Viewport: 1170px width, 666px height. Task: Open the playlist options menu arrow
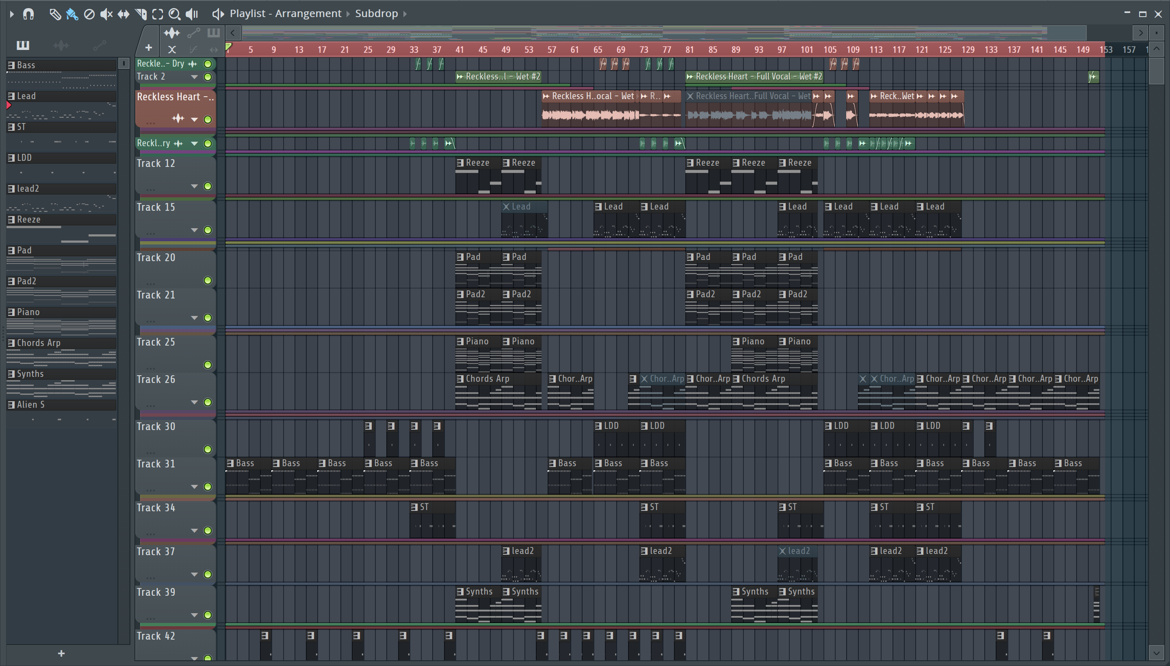(12, 14)
